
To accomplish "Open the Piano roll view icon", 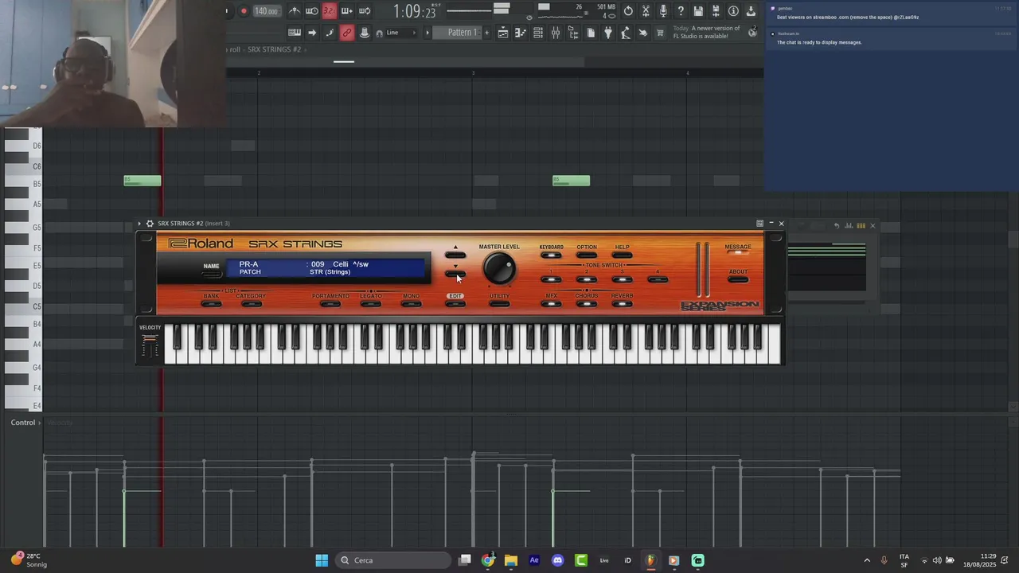I will click(521, 33).
